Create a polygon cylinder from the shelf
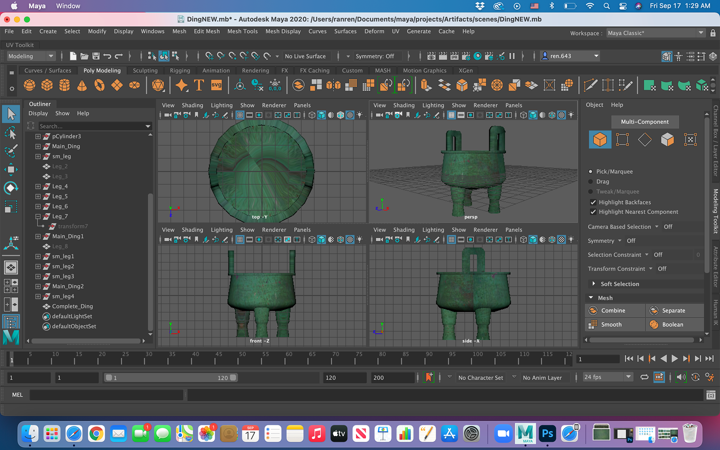 click(64, 85)
